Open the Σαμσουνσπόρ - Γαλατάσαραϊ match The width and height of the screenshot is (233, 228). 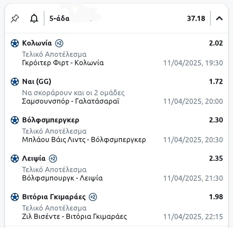click(x=71, y=101)
